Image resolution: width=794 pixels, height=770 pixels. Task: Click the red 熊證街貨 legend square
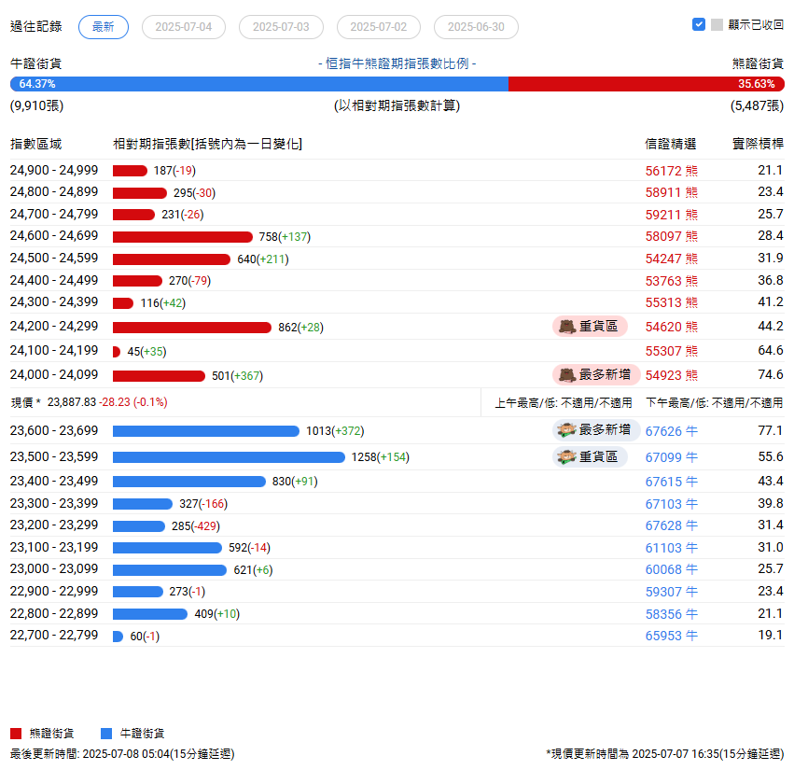click(x=16, y=734)
